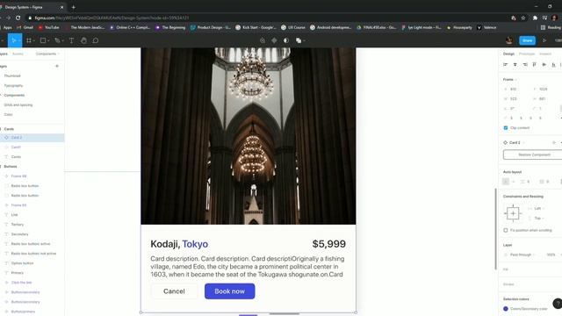Viewport: 562px width, 316px height.
Task: Select the Pen tool
Action: (57, 41)
